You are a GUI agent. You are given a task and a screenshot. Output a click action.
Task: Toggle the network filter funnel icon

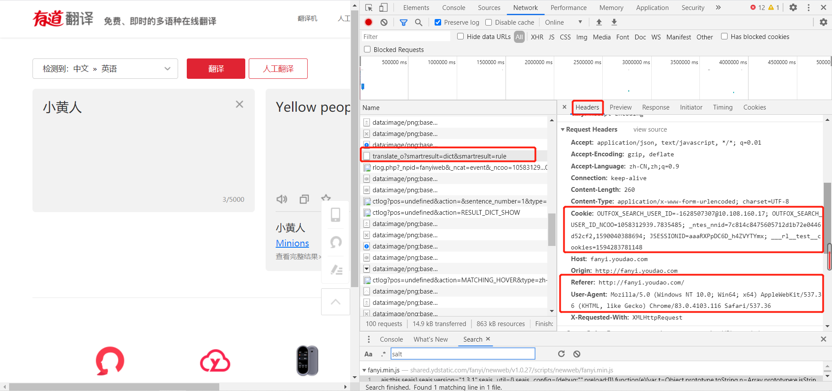pyautogui.click(x=403, y=22)
